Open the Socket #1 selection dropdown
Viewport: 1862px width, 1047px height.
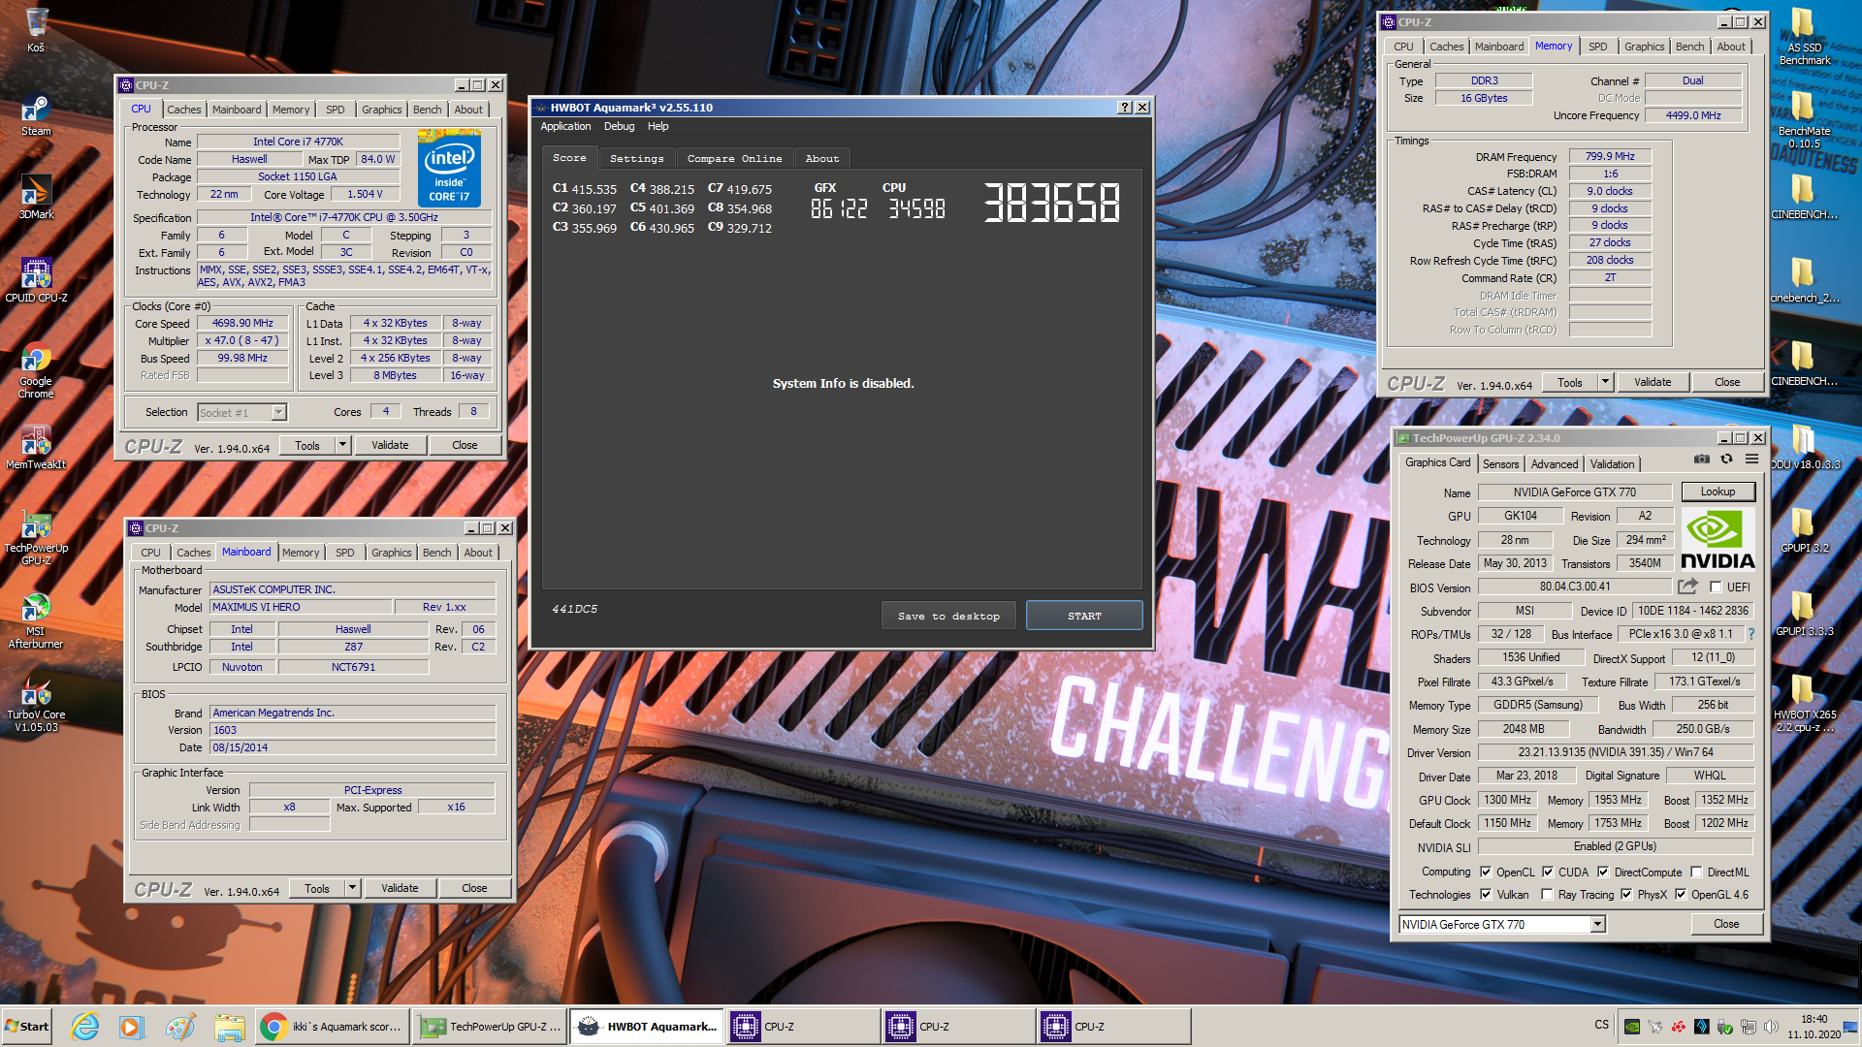click(x=241, y=412)
